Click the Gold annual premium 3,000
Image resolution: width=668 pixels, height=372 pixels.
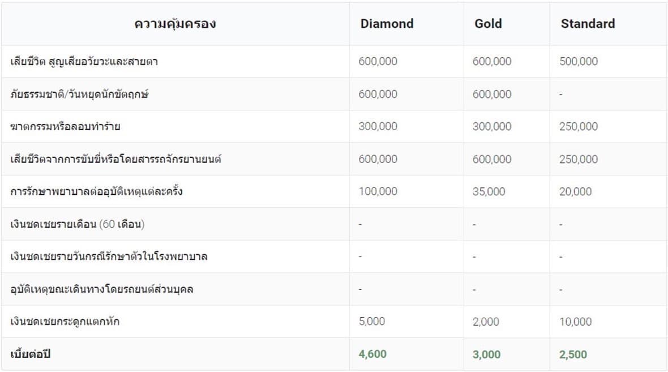[486, 354]
